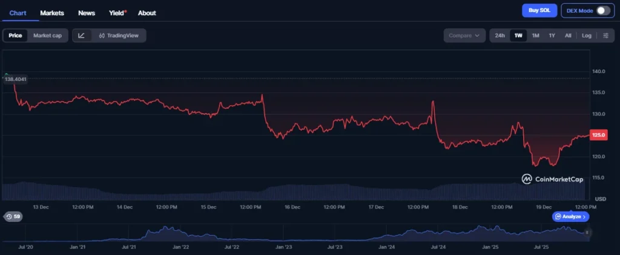This screenshot has height=255, width=620.
Task: Select the All time range
Action: (x=568, y=36)
